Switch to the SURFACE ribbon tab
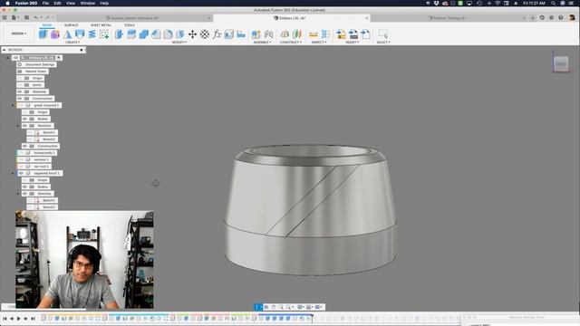 point(71,25)
